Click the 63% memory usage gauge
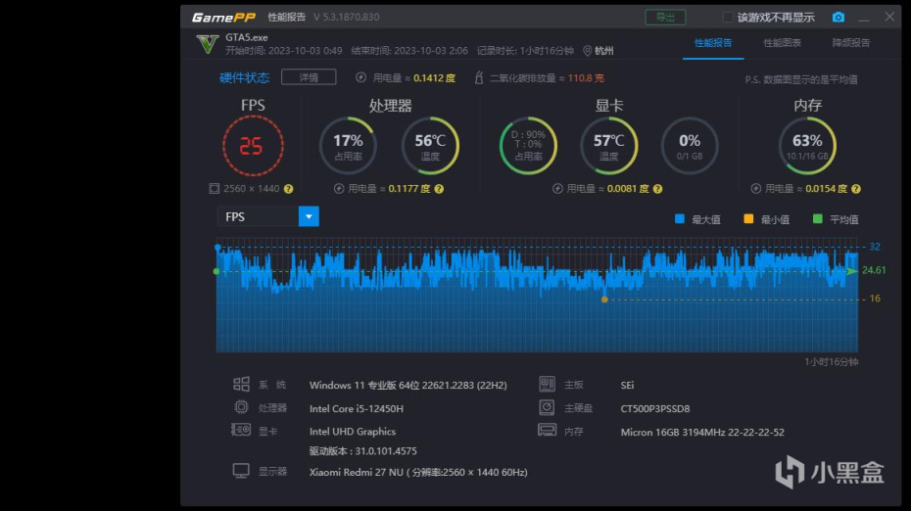 coord(807,146)
